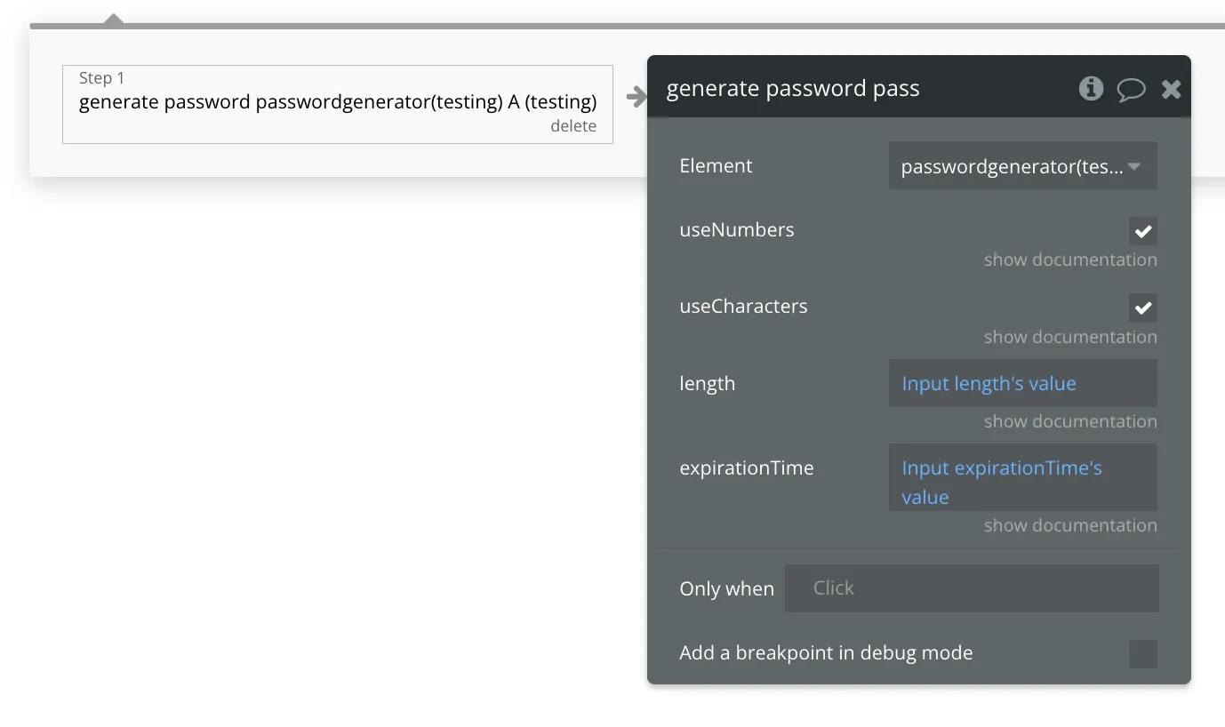This screenshot has height=727, width=1225.
Task: Close the generate password panel
Action: tap(1171, 89)
